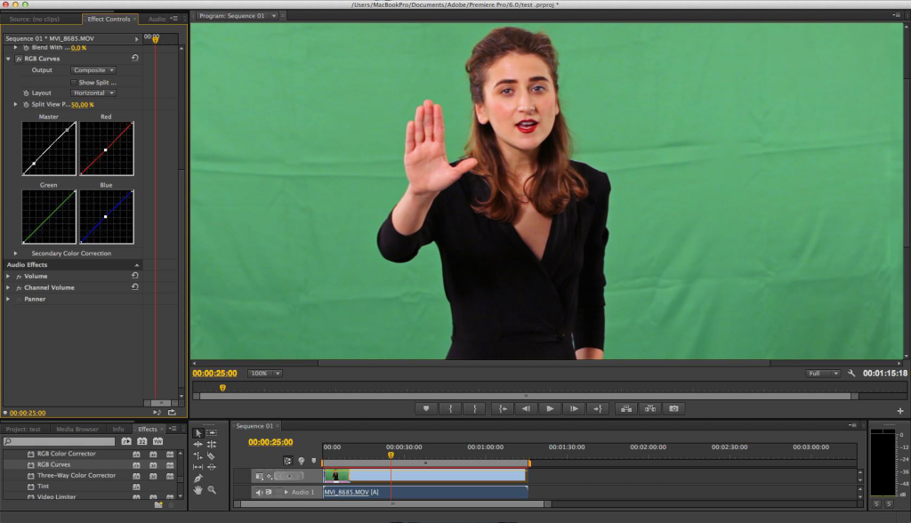Select the Pen tool in tools panel
The width and height of the screenshot is (911, 523).
click(198, 478)
